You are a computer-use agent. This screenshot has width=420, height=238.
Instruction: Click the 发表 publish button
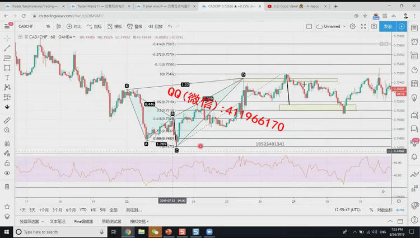click(388, 26)
